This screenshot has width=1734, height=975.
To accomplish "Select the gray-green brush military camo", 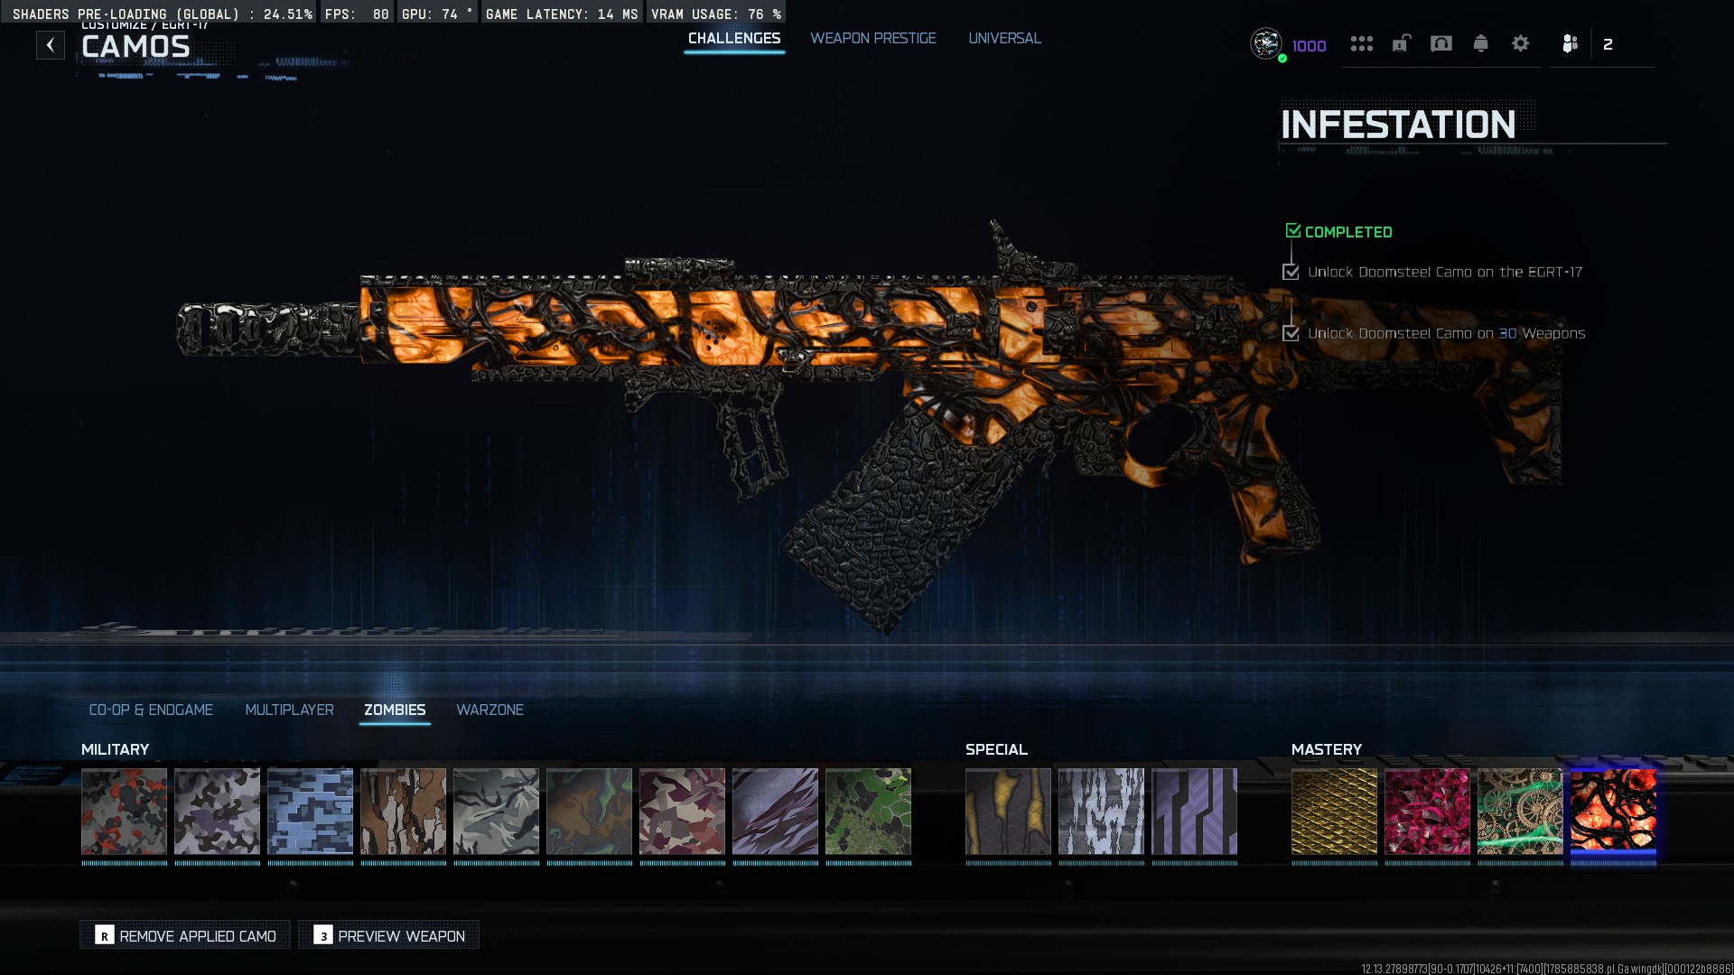I will pos(497,812).
